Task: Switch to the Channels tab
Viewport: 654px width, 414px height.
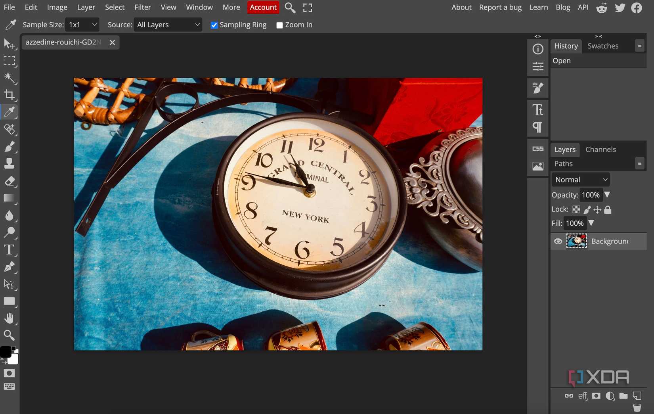Action: pos(600,149)
